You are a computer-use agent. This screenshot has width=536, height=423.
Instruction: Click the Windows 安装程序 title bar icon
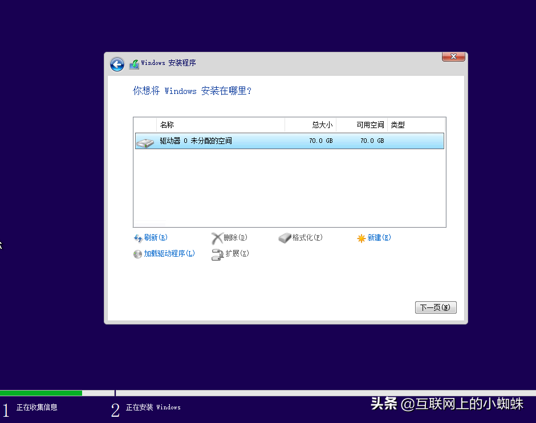point(134,64)
